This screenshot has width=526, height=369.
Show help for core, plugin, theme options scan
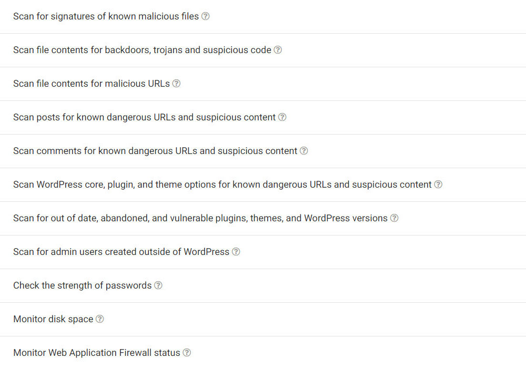(x=438, y=184)
